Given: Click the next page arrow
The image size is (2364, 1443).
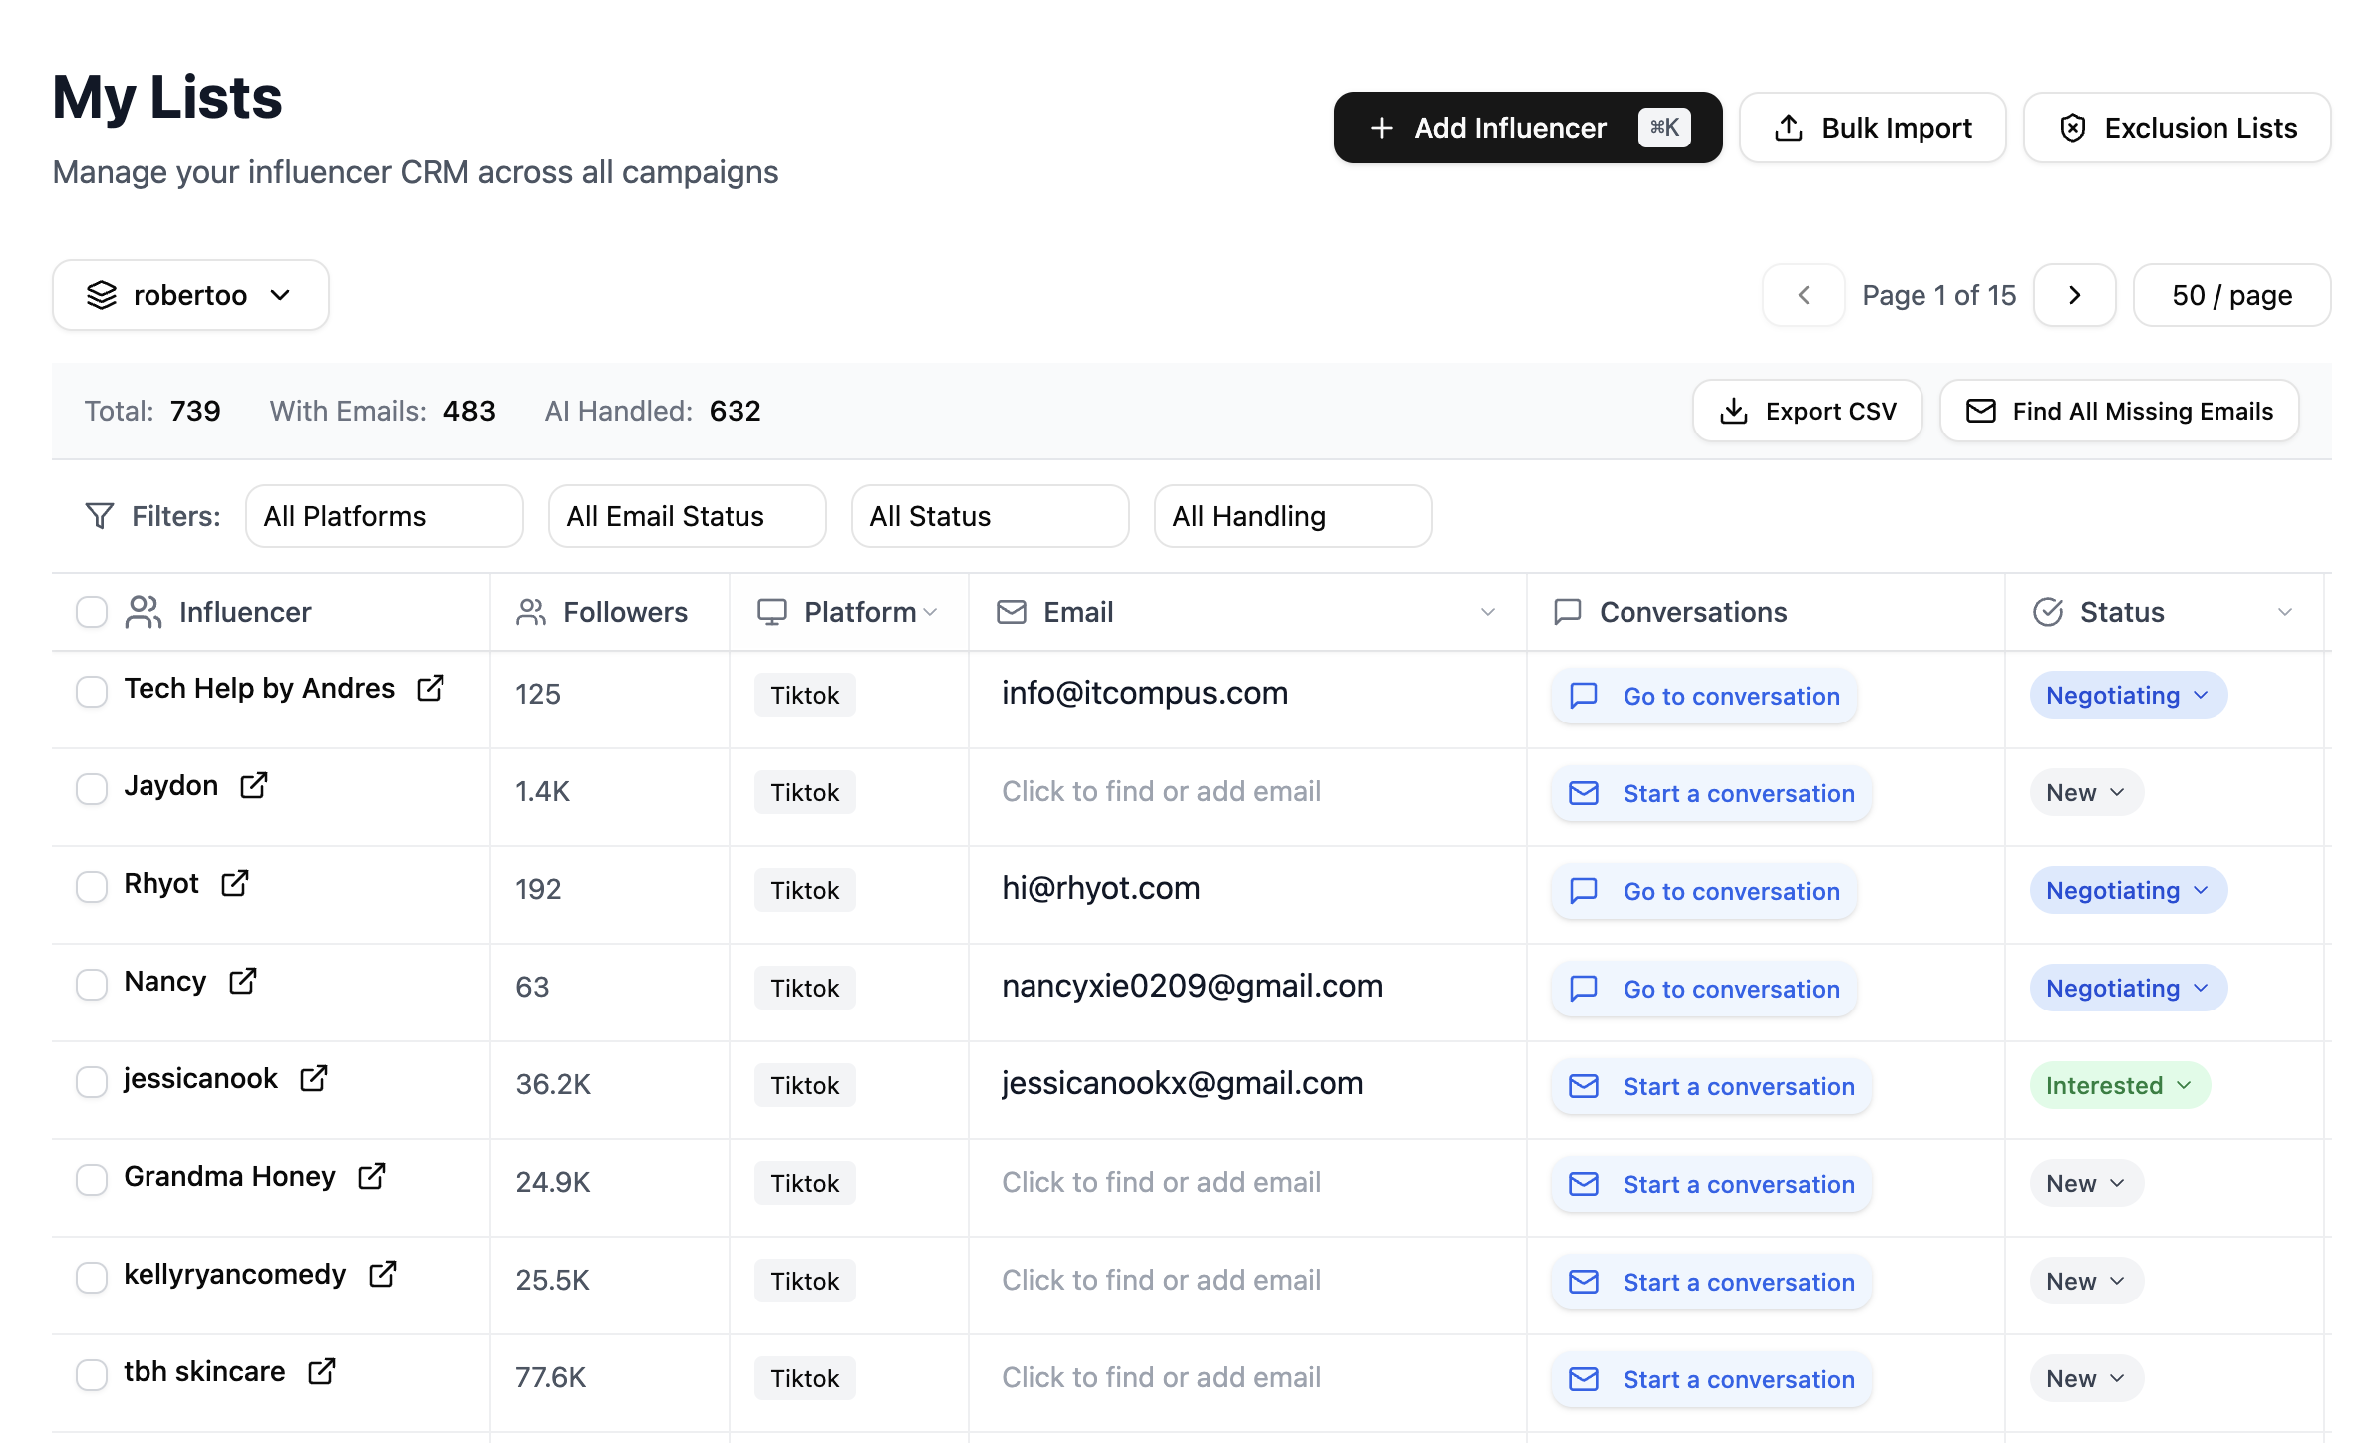Looking at the screenshot, I should pos(2074,294).
